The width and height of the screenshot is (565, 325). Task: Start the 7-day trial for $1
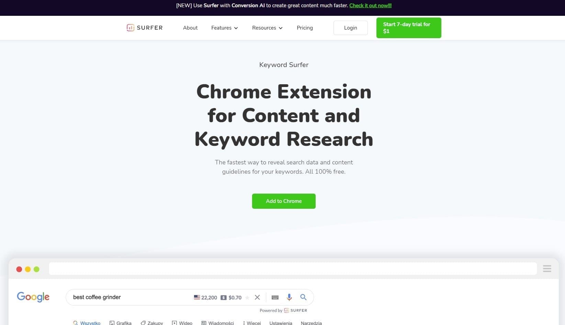pyautogui.click(x=409, y=28)
